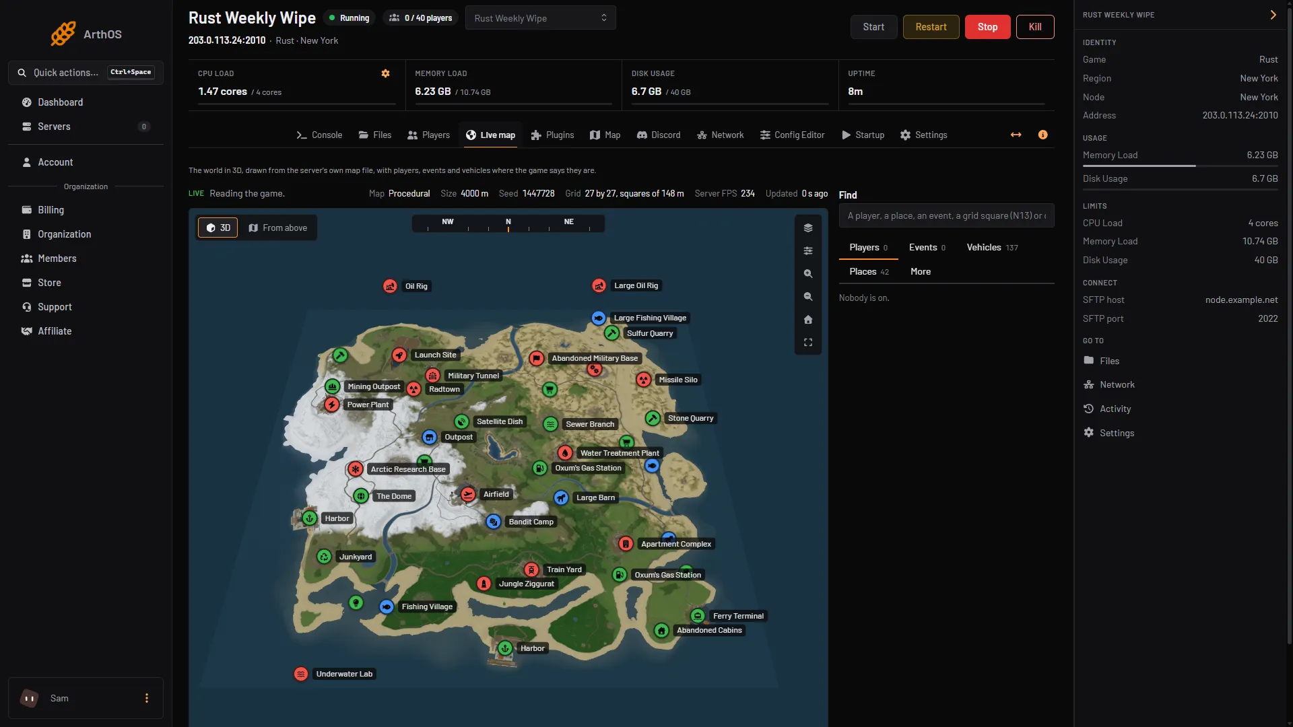This screenshot has width=1293, height=727.
Task: Select the Bandit Camp map marker
Action: click(x=494, y=522)
